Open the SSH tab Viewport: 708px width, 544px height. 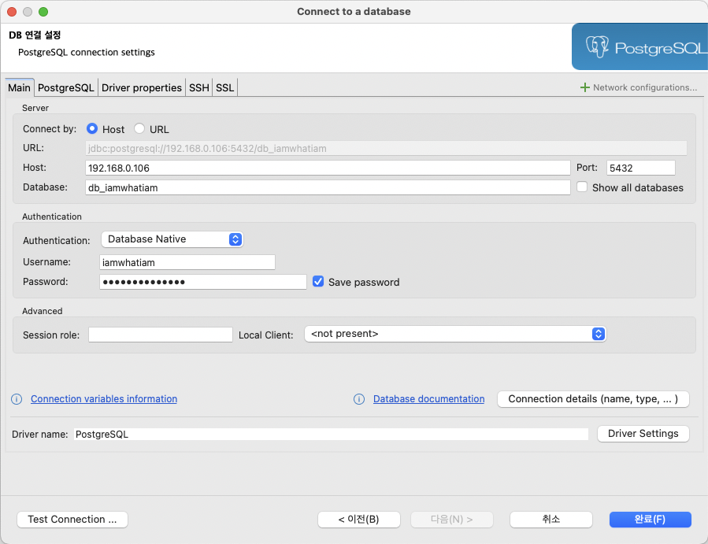[198, 87]
